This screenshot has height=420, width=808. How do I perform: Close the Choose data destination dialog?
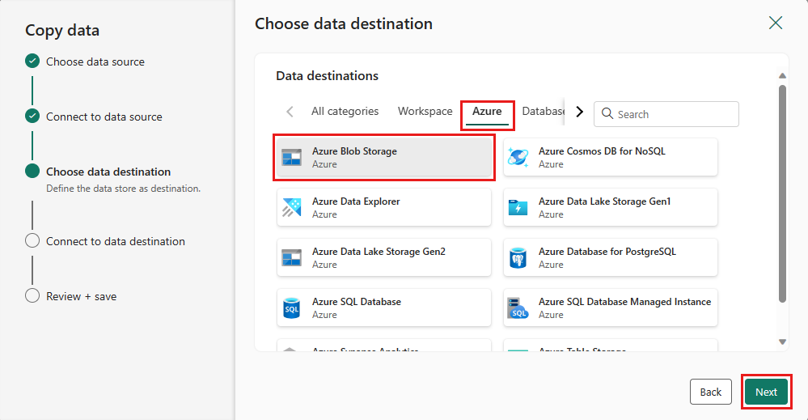[775, 23]
